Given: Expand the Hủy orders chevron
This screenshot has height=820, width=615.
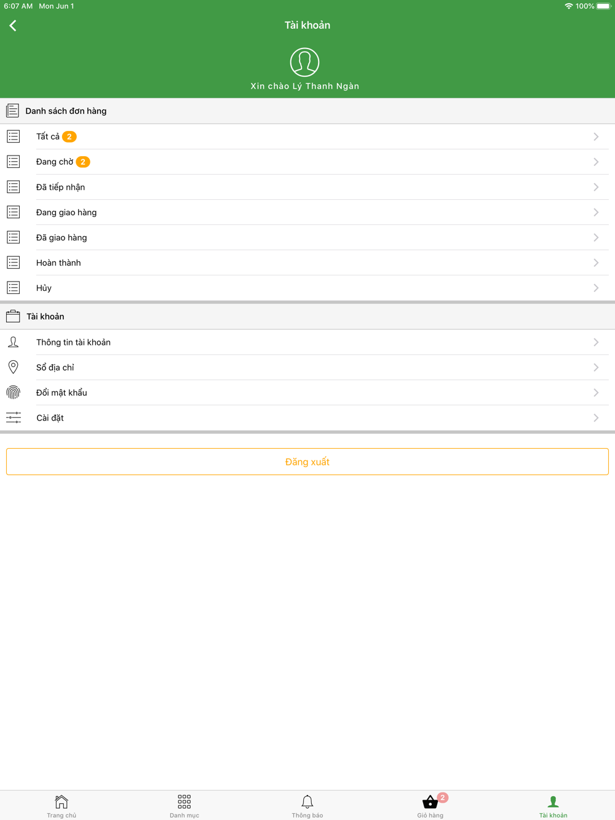Looking at the screenshot, I should pyautogui.click(x=596, y=288).
